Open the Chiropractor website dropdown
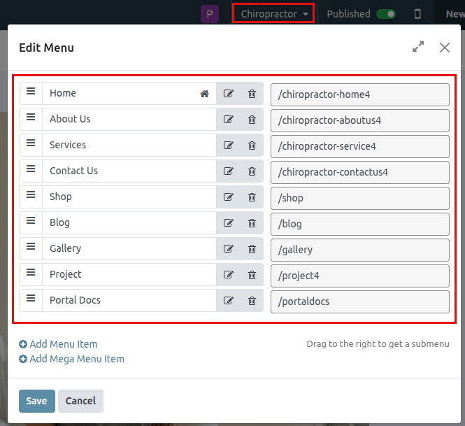Screen dimensions: 465x426 click(274, 14)
